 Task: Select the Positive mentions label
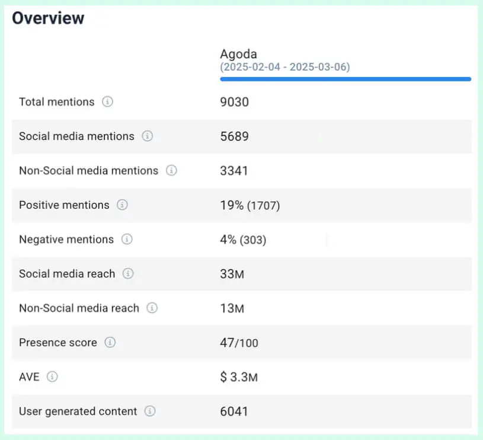tap(64, 205)
